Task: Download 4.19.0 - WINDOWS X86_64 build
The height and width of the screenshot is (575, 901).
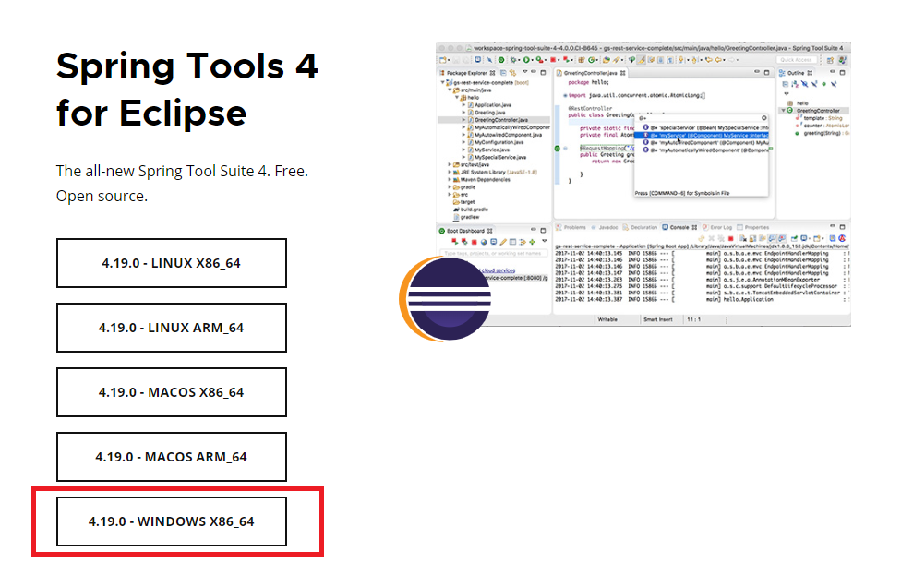Action: tap(171, 521)
